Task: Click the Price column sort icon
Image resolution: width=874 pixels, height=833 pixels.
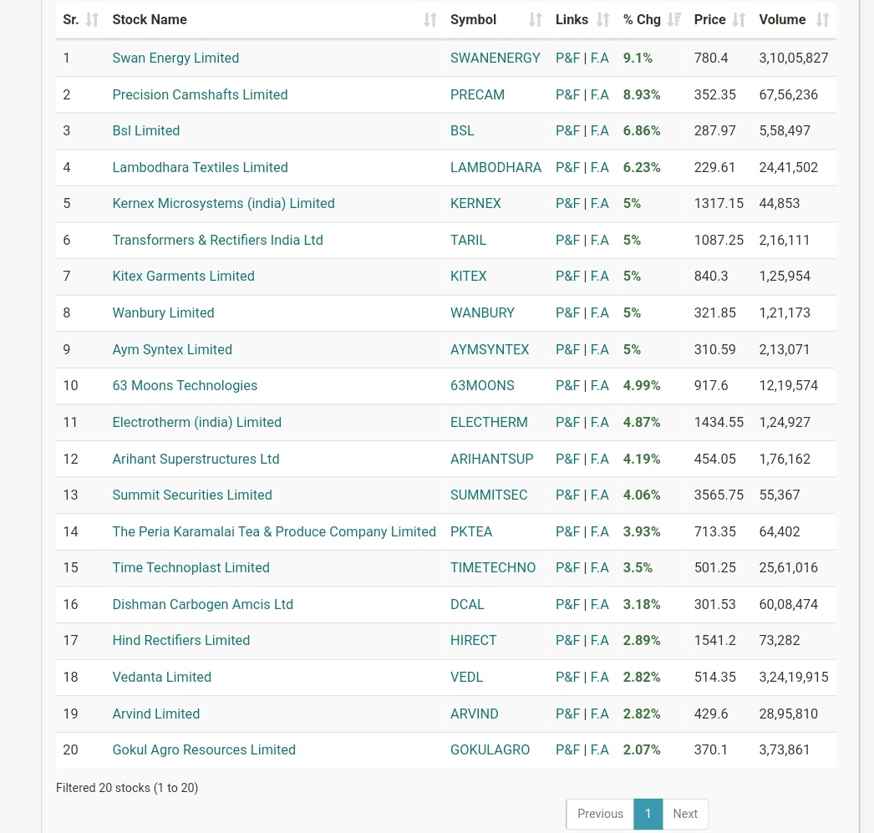Action: tap(739, 18)
